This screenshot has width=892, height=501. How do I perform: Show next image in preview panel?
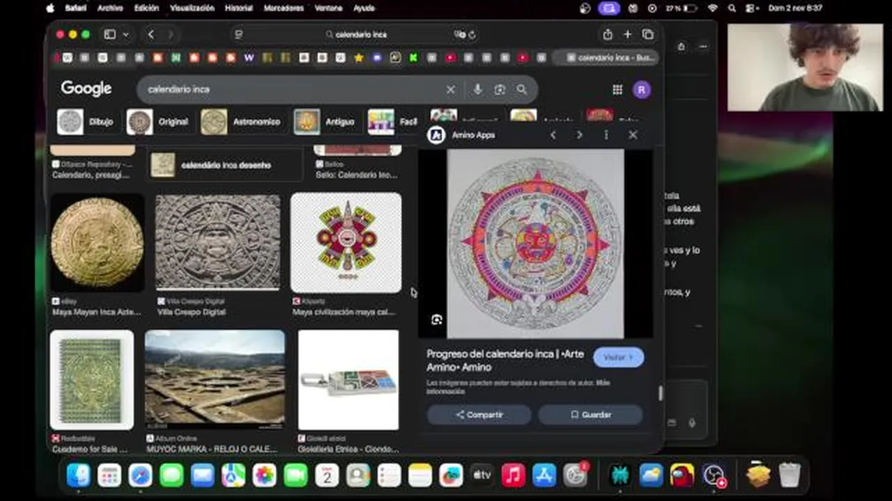coord(579,135)
